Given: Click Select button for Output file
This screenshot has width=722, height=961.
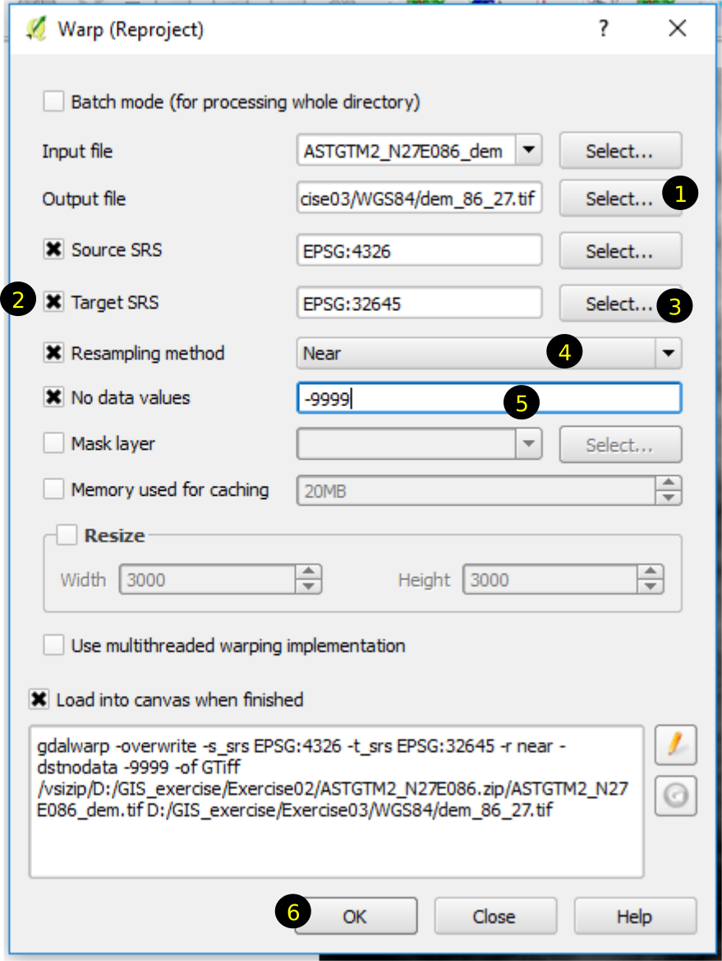Looking at the screenshot, I should (x=619, y=199).
